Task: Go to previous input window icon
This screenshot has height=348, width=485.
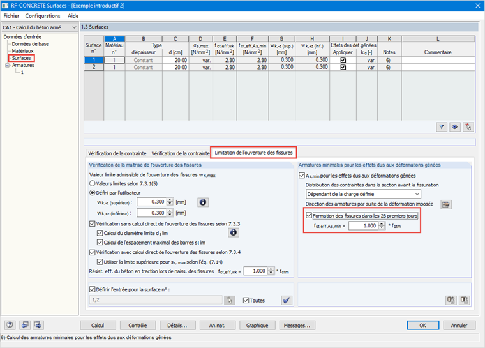Action: point(25,325)
